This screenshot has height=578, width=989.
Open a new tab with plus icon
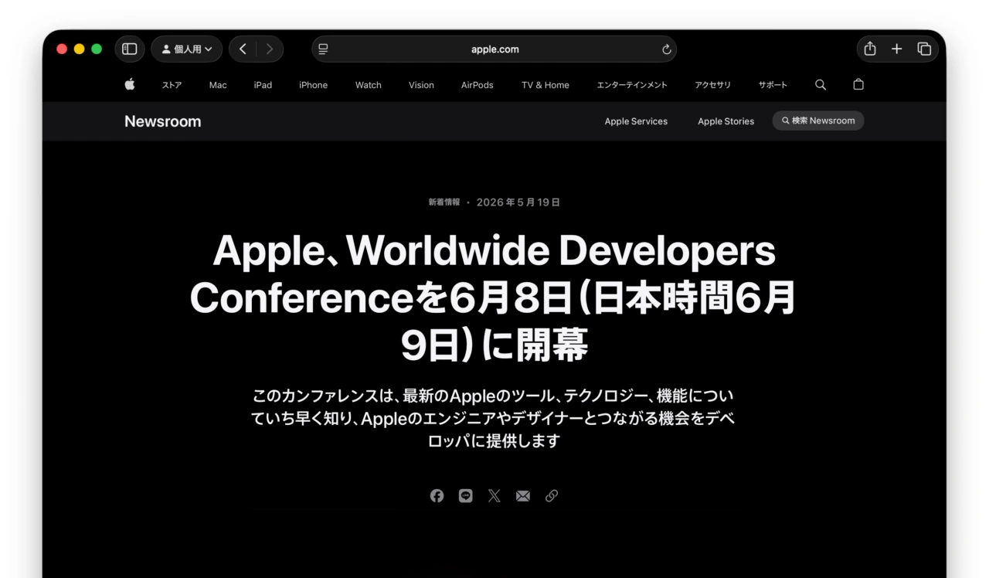(896, 49)
